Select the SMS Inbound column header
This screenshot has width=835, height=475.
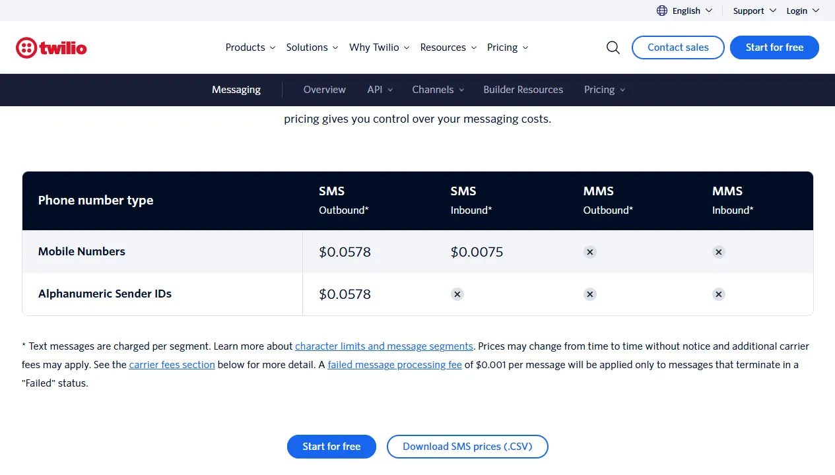pos(471,201)
